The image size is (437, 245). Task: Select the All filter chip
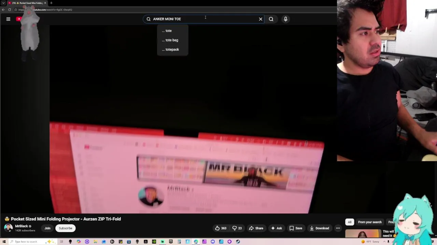click(350, 222)
